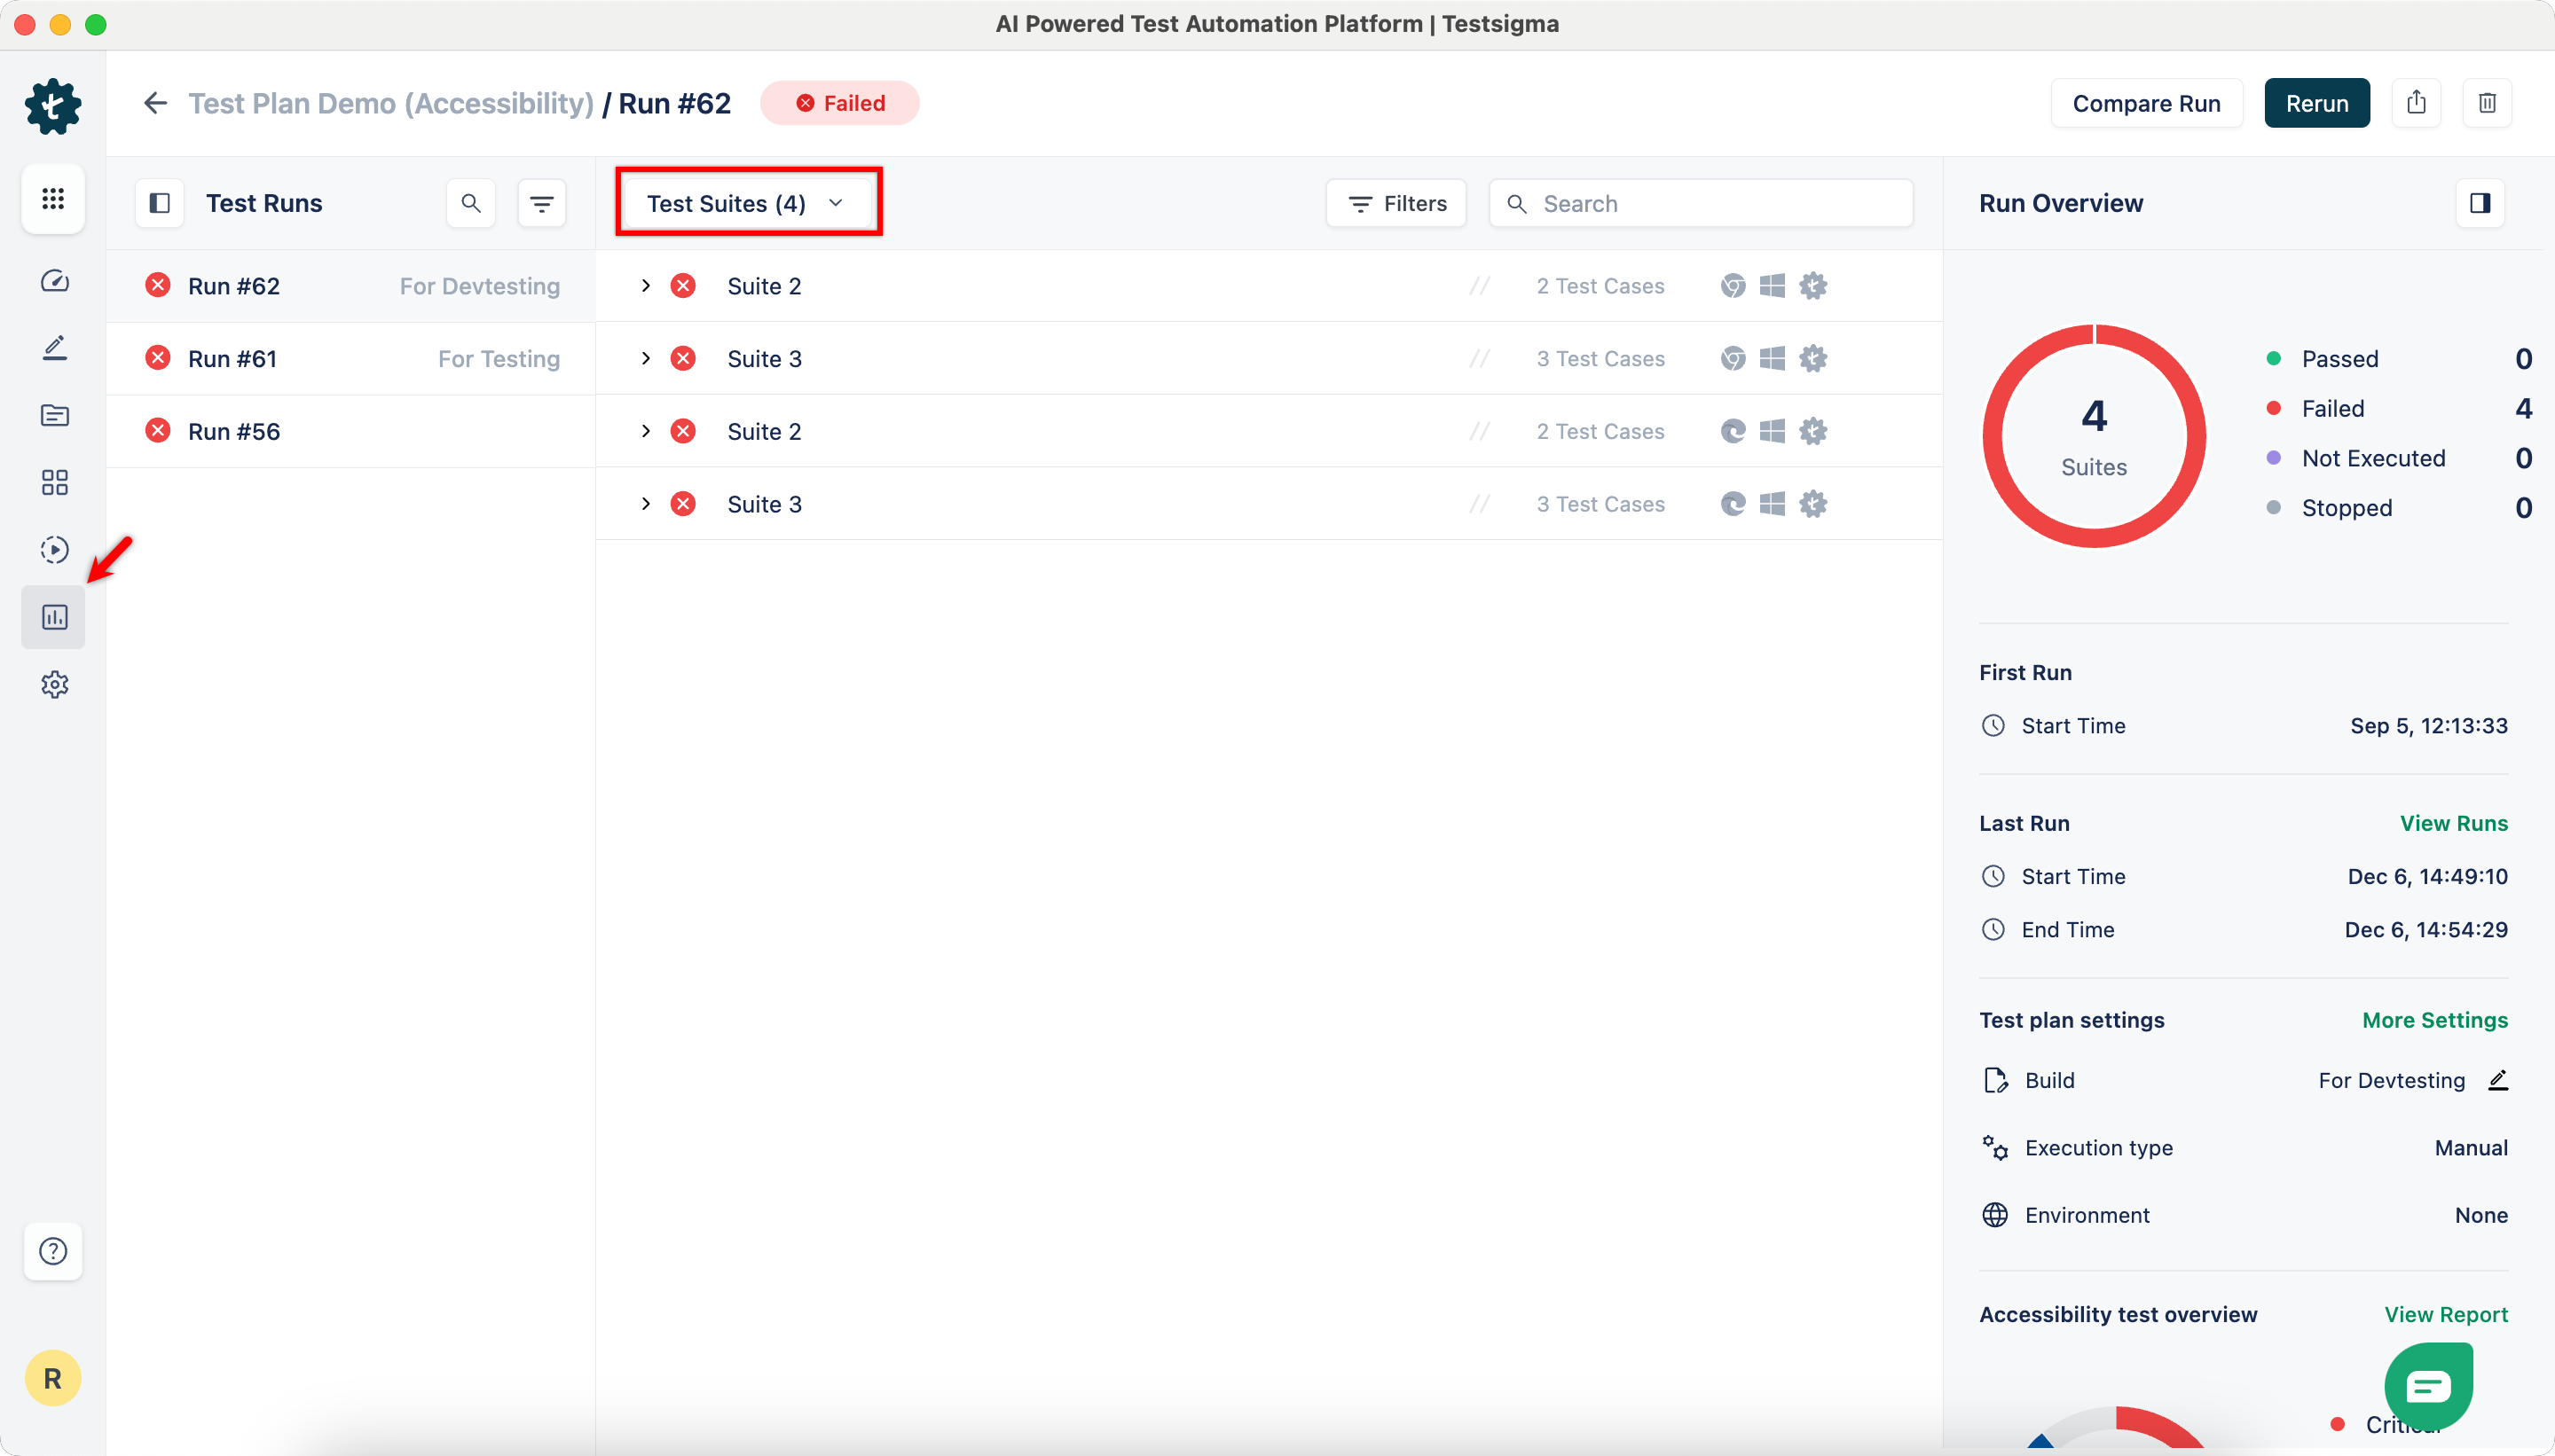Click the share/export run icon

click(x=2416, y=103)
